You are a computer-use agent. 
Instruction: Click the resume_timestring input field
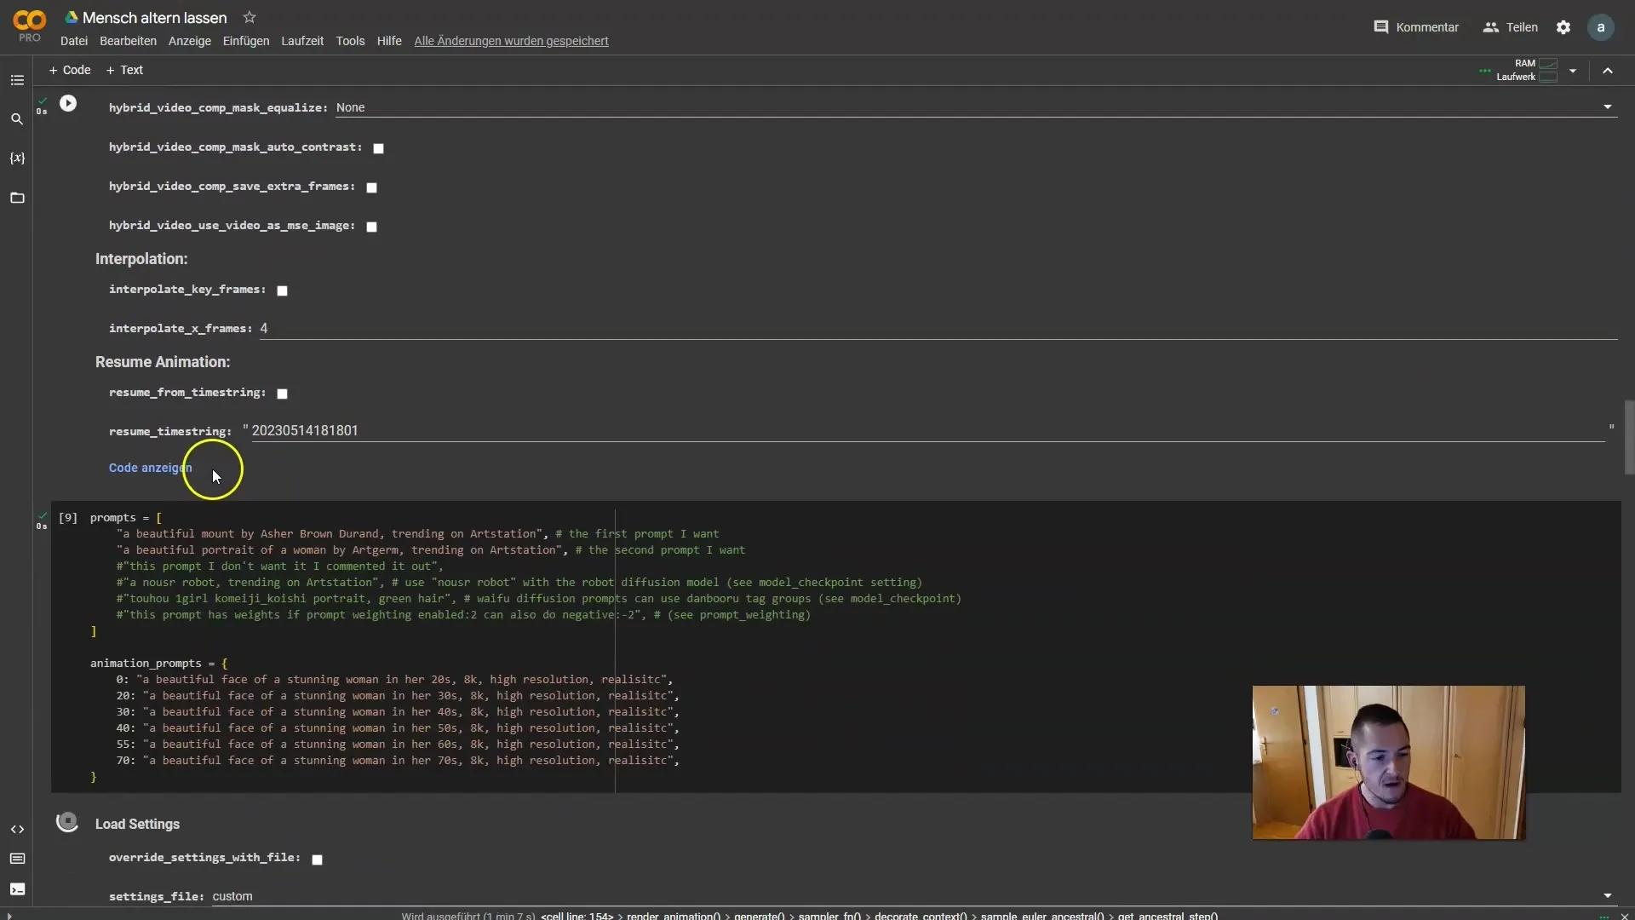click(x=928, y=431)
